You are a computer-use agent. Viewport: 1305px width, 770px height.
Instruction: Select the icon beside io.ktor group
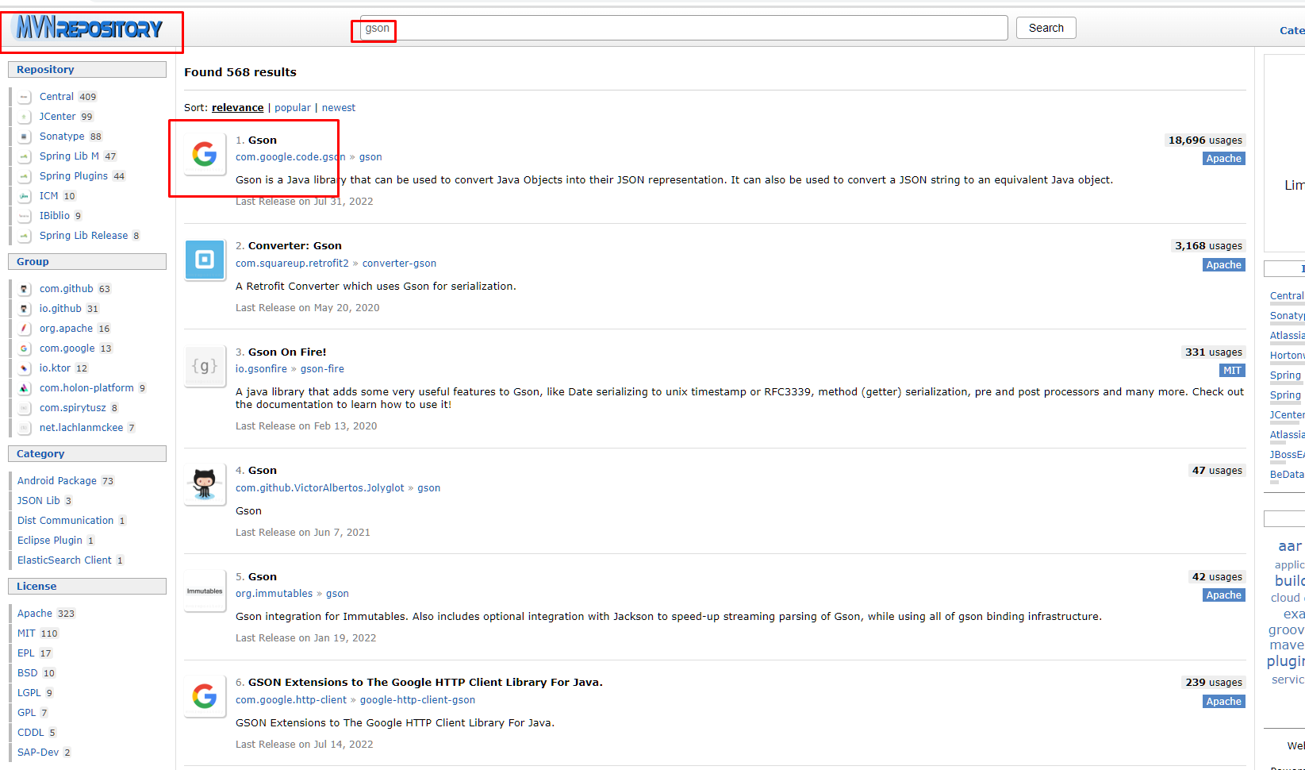pos(25,368)
